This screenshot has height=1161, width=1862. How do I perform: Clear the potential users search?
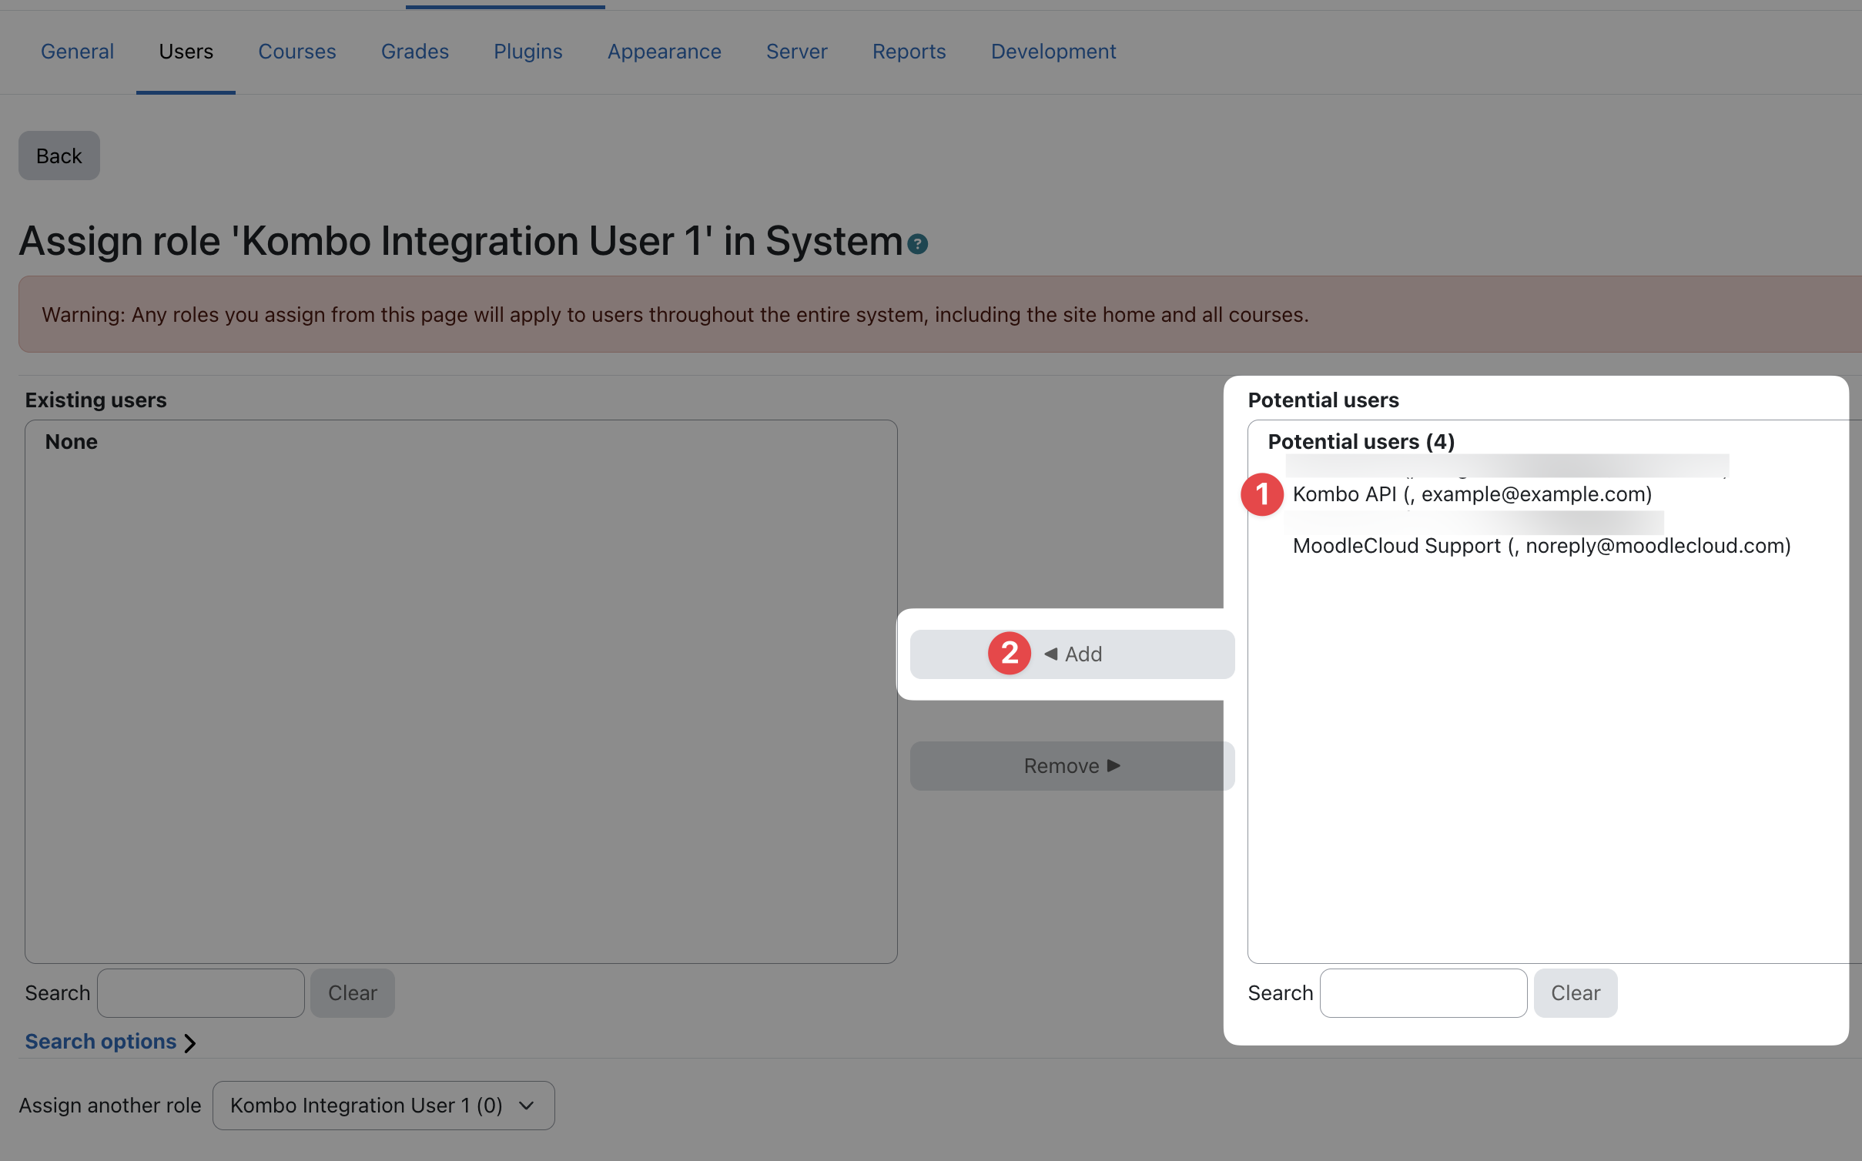[1575, 992]
